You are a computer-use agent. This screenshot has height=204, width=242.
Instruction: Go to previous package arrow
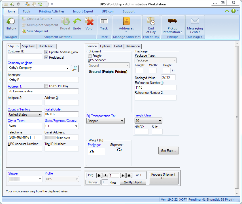[x=105, y=175]
